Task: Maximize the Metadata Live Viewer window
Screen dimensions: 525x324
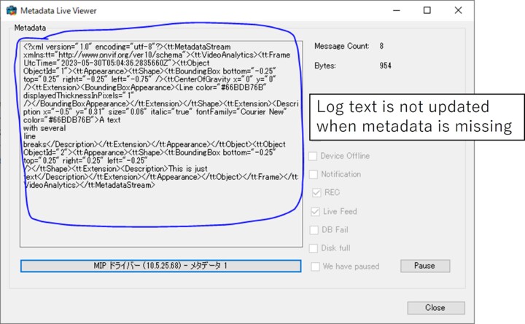Action: [x=427, y=11]
